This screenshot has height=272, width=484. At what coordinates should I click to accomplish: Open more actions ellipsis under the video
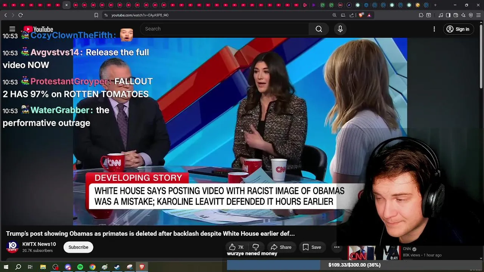[x=337, y=247]
